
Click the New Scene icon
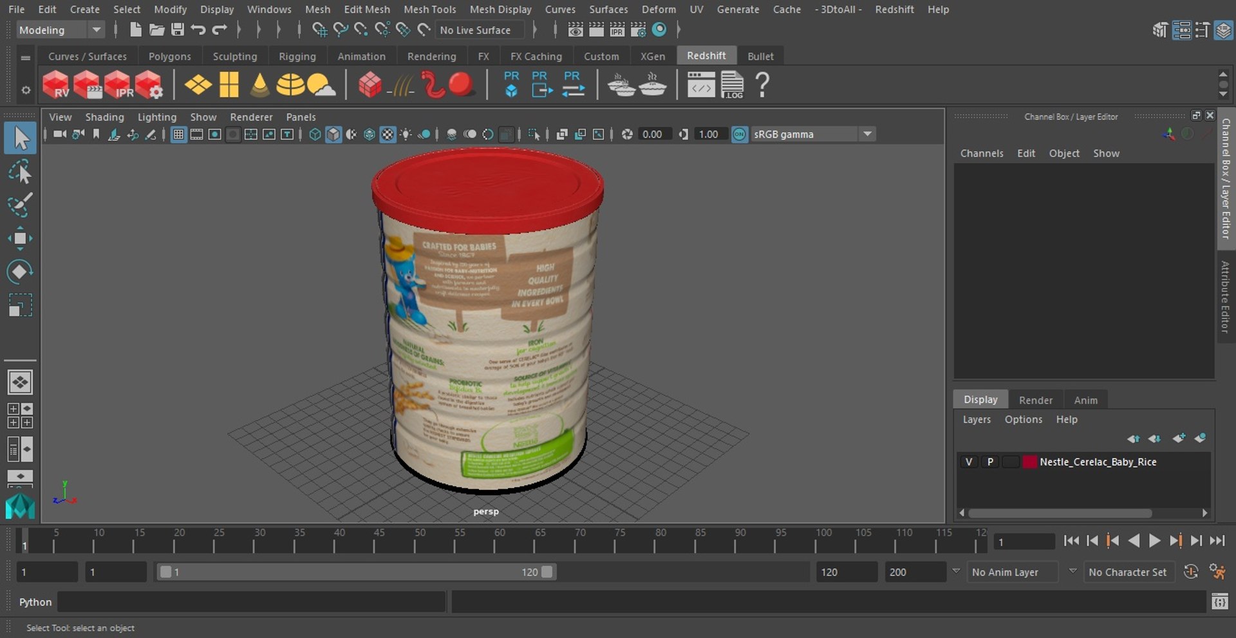coord(135,30)
